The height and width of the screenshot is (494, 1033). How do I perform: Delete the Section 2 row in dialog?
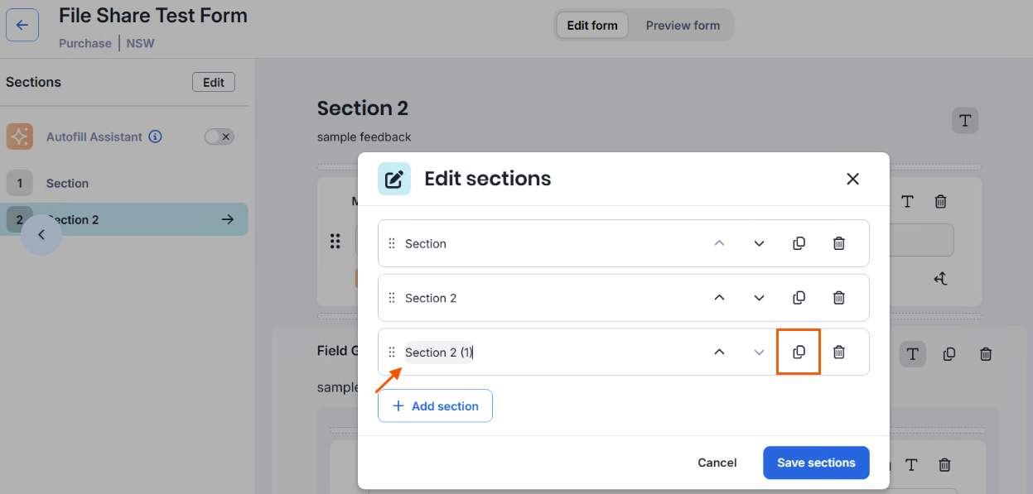pos(838,298)
